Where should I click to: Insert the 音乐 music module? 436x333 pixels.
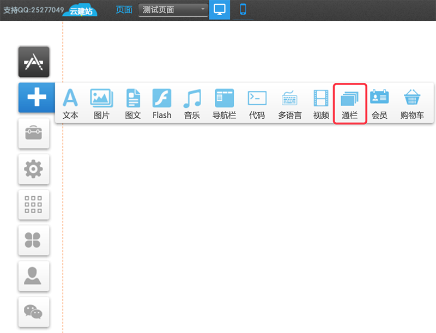pyautogui.click(x=192, y=104)
